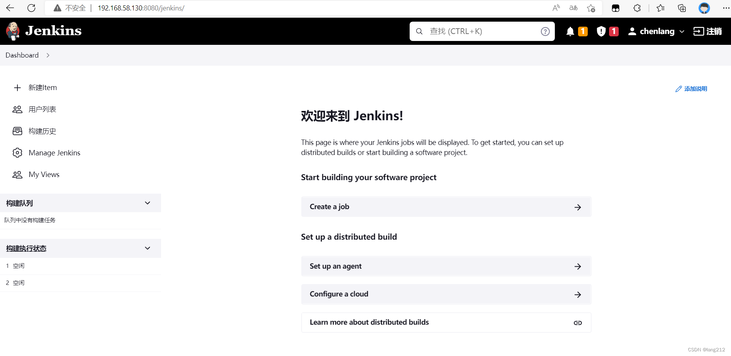Viewport: 731px width, 356px height.
Task: Click the translate page icon
Action: [573, 8]
